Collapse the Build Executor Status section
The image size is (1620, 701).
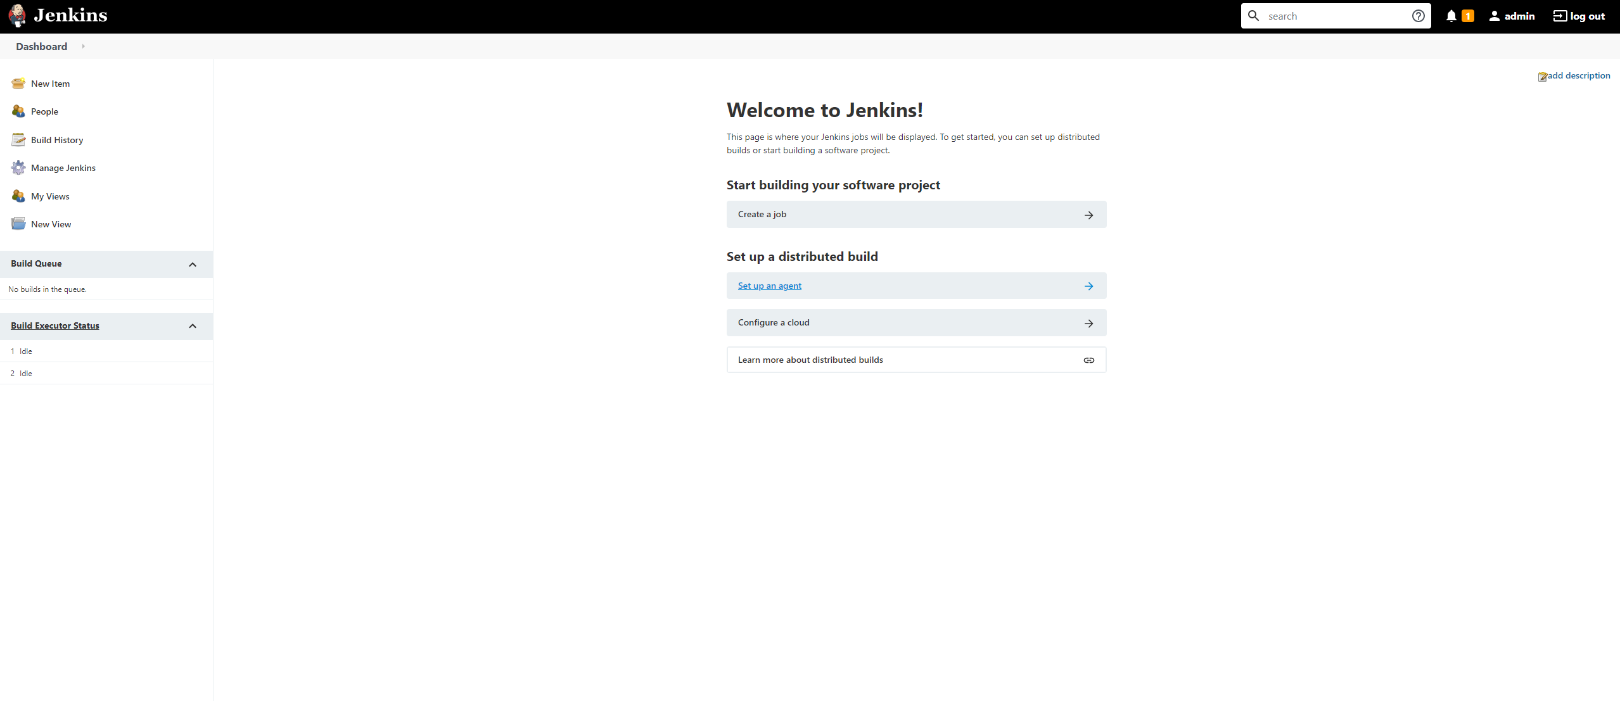click(x=193, y=326)
